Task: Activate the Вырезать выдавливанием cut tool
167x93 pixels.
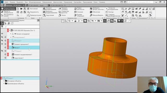Action: pyautogui.click(x=50, y=12)
